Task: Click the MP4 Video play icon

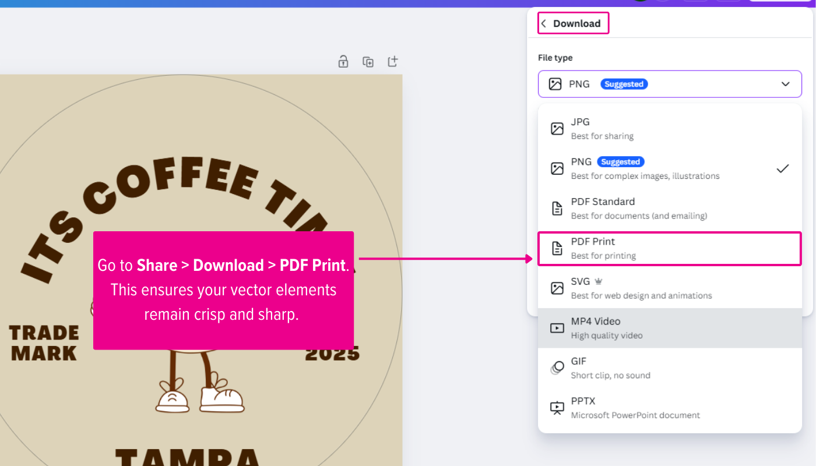Action: pyautogui.click(x=555, y=327)
